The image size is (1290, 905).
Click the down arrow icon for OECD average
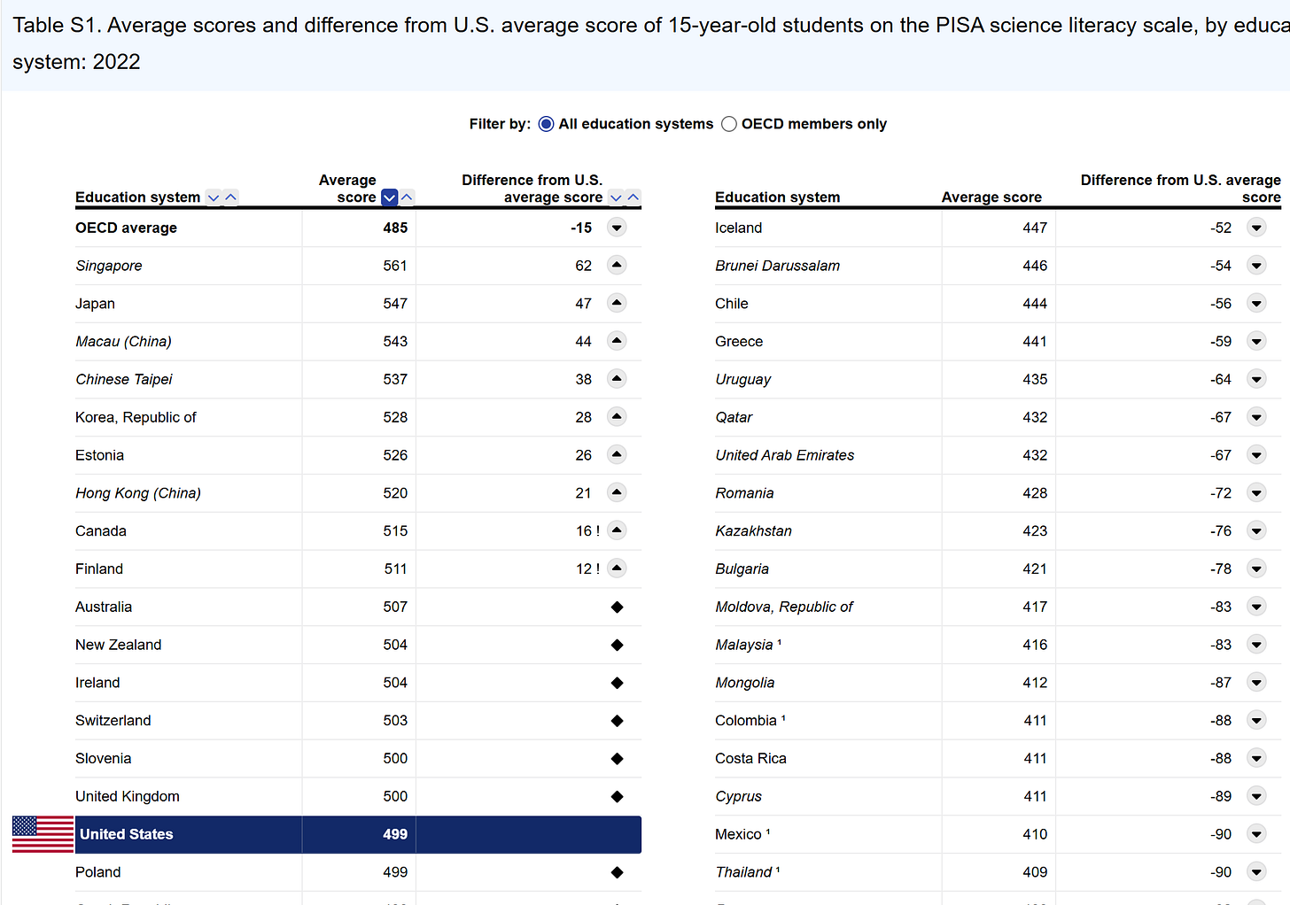click(x=617, y=228)
